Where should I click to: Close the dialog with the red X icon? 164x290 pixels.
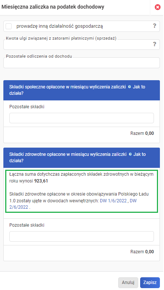(157, 7)
